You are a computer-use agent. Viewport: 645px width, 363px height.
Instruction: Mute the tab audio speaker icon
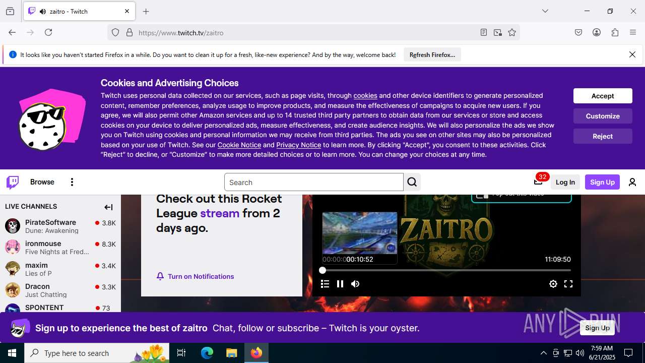43,11
